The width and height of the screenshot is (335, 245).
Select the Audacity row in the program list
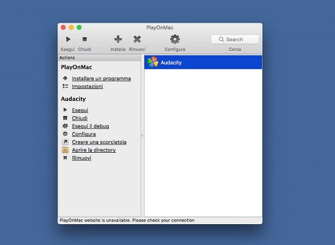click(203, 62)
